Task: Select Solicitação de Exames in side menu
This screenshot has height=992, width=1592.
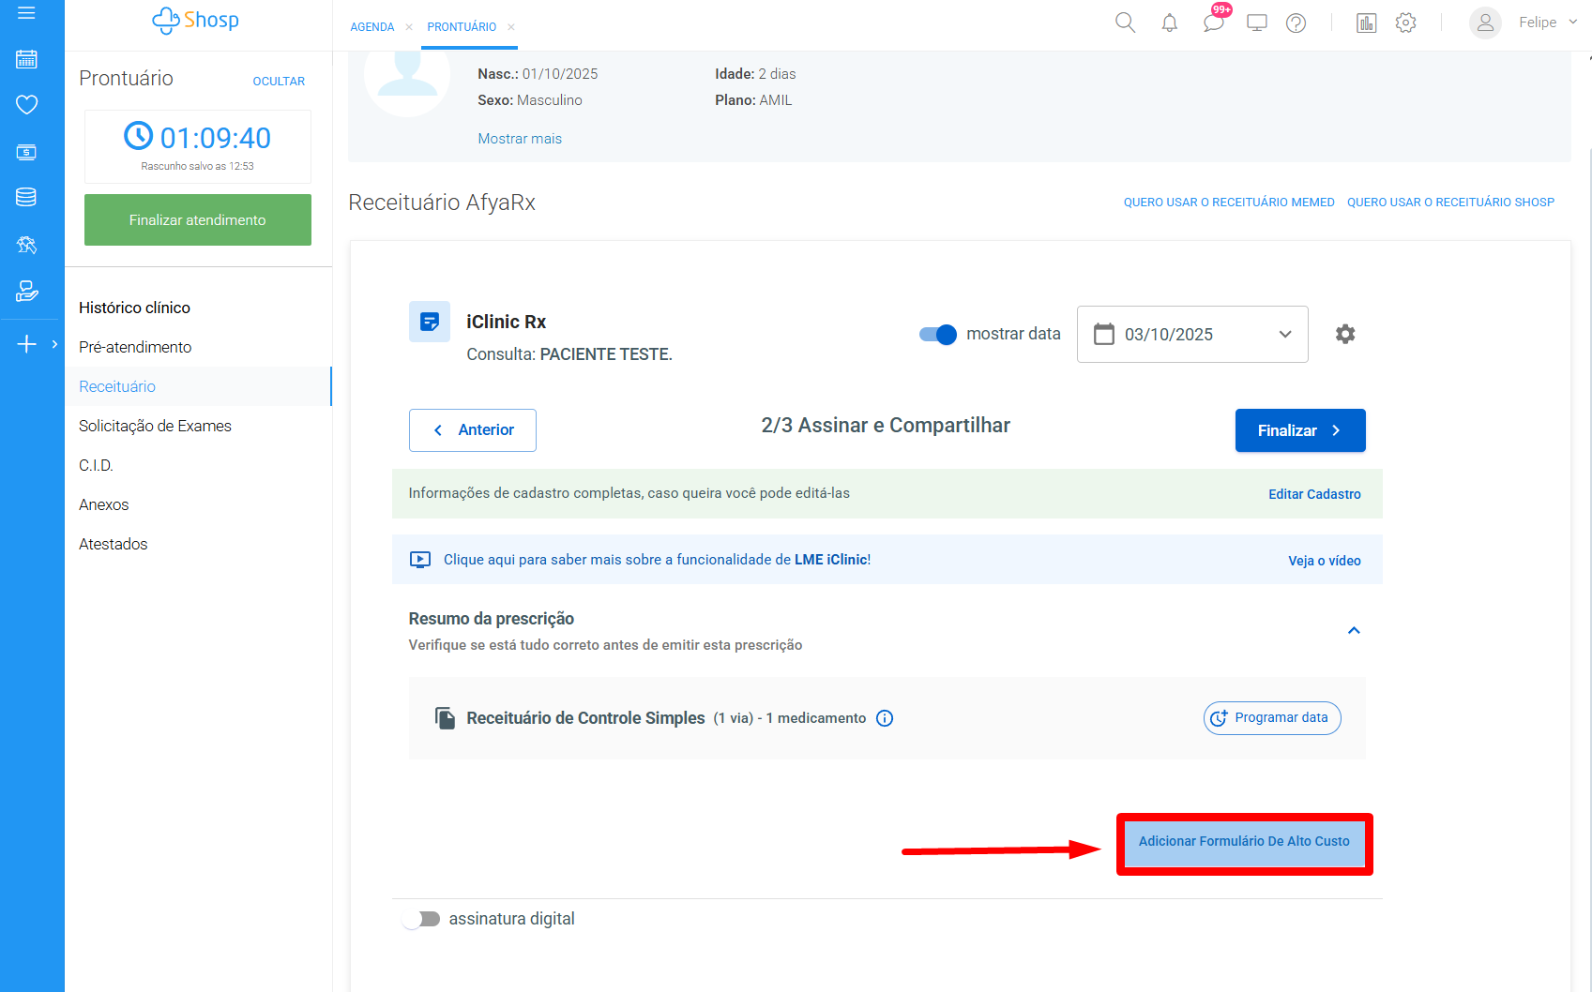Action: pyautogui.click(x=155, y=426)
